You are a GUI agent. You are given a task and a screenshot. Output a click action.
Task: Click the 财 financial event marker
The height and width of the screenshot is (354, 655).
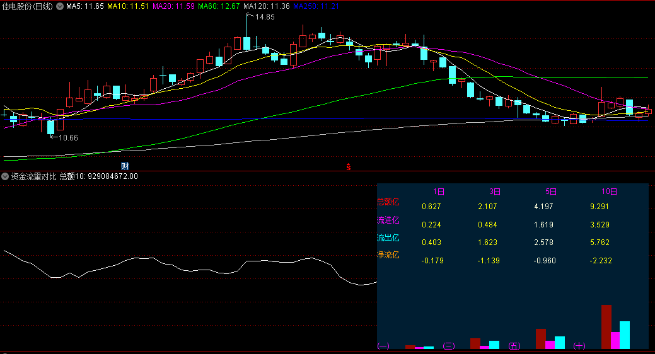pyautogui.click(x=125, y=166)
